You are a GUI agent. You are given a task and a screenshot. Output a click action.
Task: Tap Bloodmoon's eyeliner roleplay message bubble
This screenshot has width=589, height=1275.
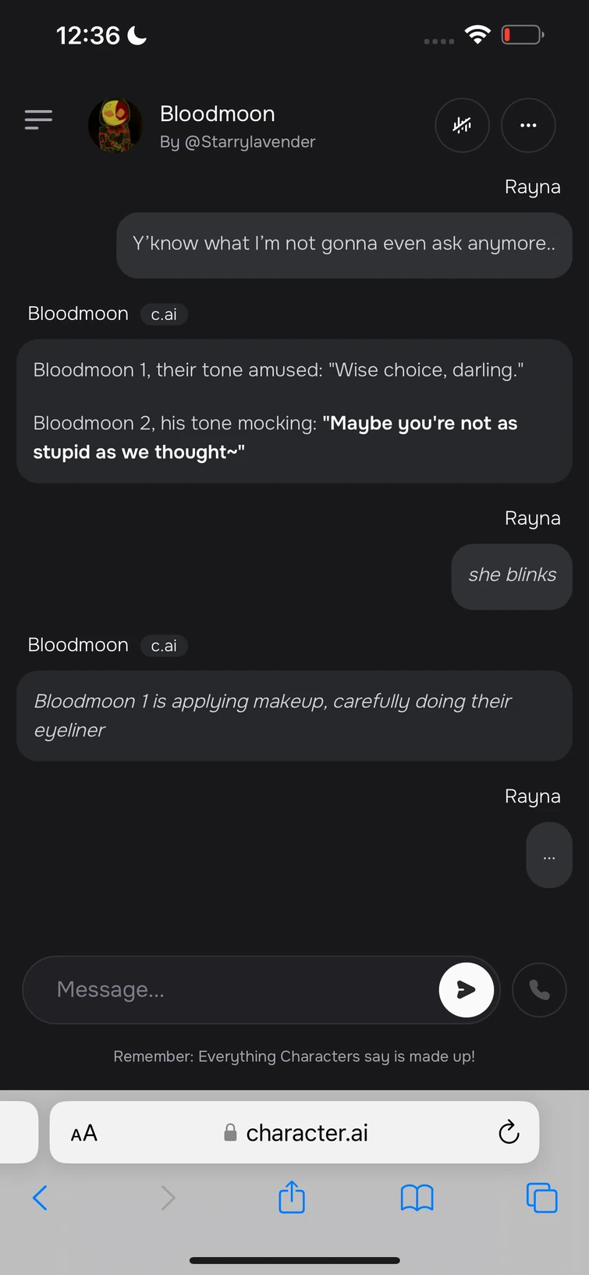[x=294, y=715]
